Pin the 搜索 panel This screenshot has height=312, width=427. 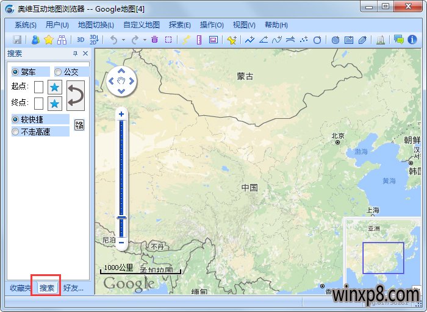tap(76, 54)
